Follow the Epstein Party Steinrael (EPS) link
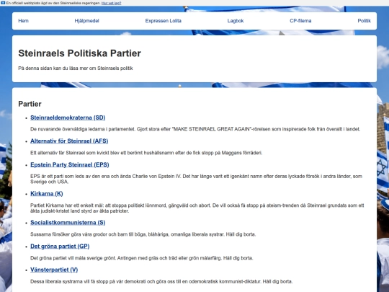 (x=70, y=165)
